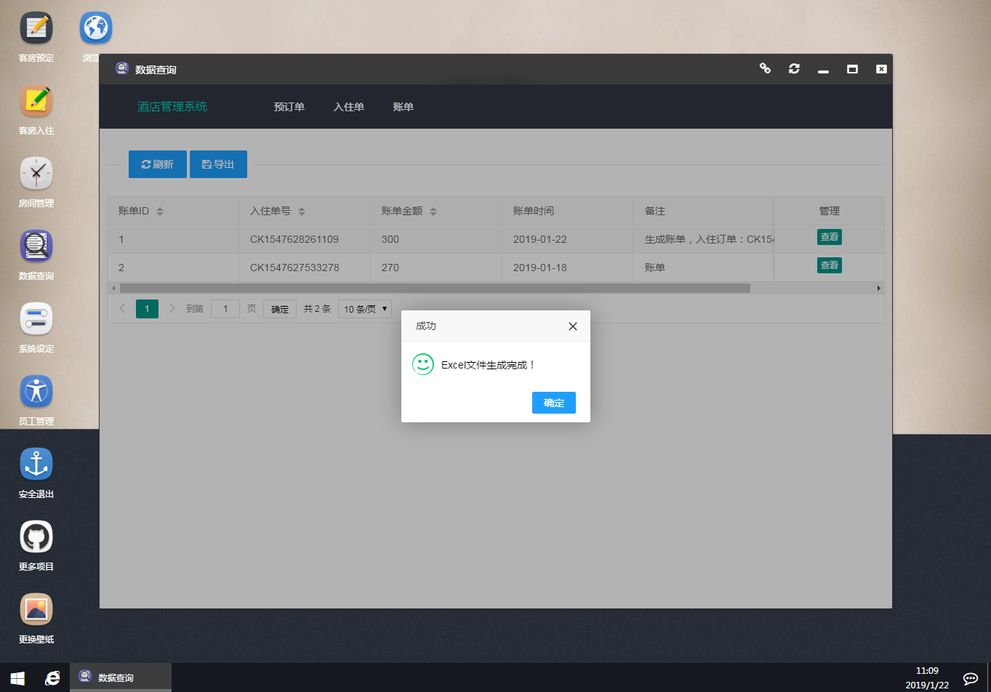Sort the table by 账单金额 arrows
The width and height of the screenshot is (991, 692).
tap(433, 212)
